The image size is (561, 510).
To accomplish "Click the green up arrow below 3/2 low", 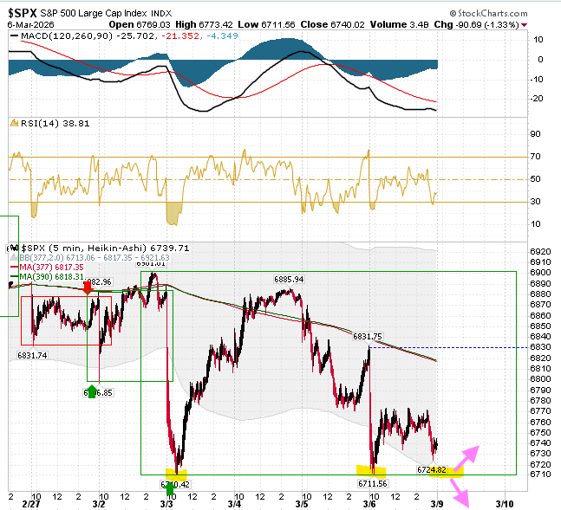I will pyautogui.click(x=92, y=391).
